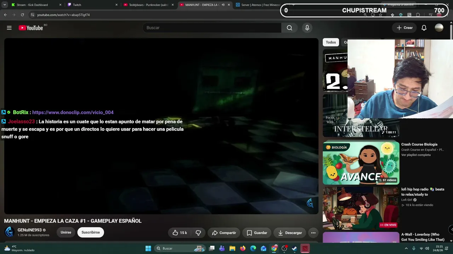Open the lofi hip hop radio live thumbnail

pos(361,208)
